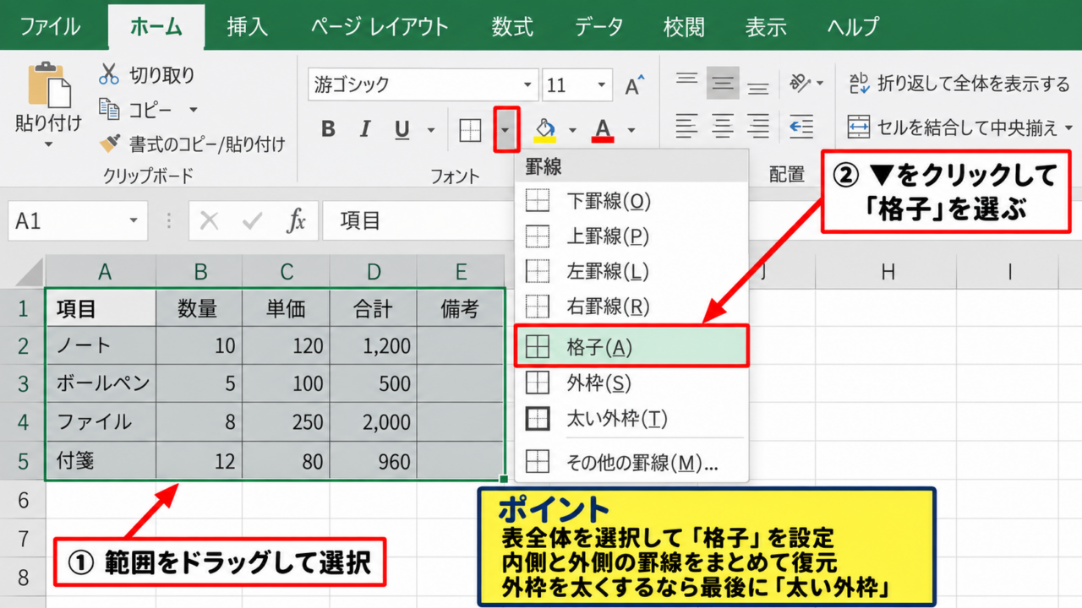Click the 備考 header cell
1082x608 pixels.
coord(461,309)
